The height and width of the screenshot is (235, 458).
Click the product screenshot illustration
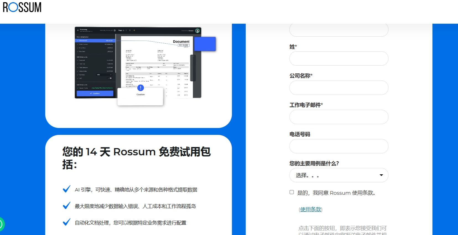(x=145, y=66)
